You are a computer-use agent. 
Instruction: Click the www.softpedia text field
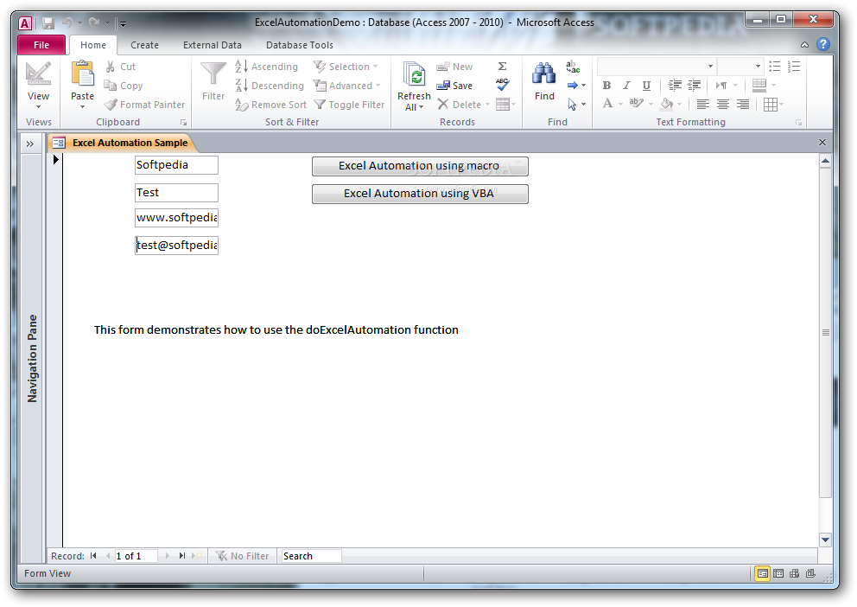click(176, 218)
